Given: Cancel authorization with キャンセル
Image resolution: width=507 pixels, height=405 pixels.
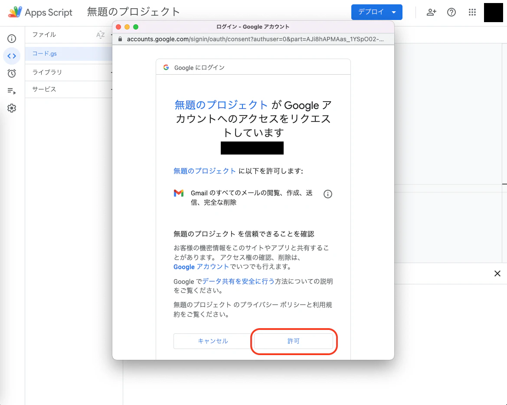Looking at the screenshot, I should pos(212,341).
